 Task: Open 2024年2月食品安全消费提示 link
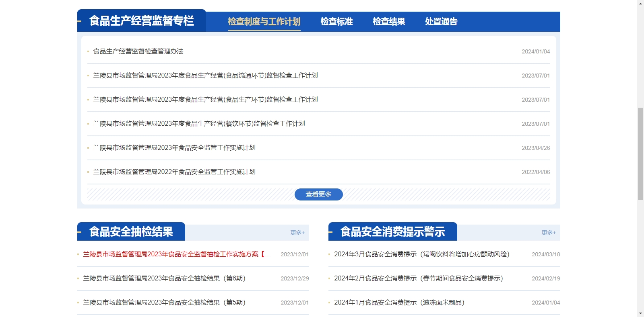419,278
